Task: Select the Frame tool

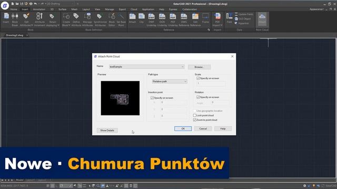Action: click(205, 18)
